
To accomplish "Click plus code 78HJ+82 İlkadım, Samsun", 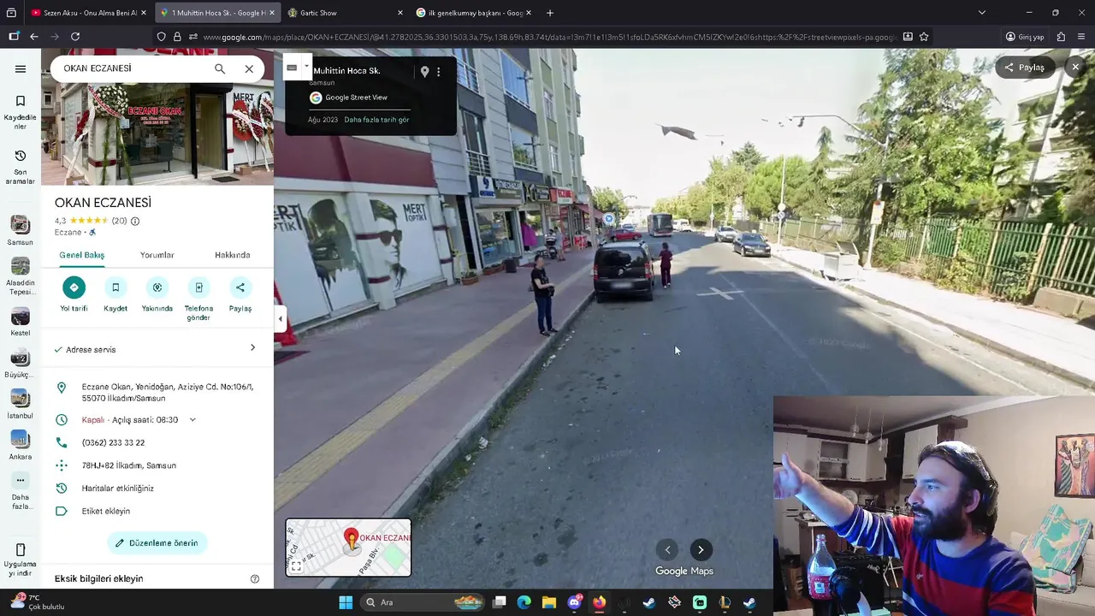I will (129, 465).
